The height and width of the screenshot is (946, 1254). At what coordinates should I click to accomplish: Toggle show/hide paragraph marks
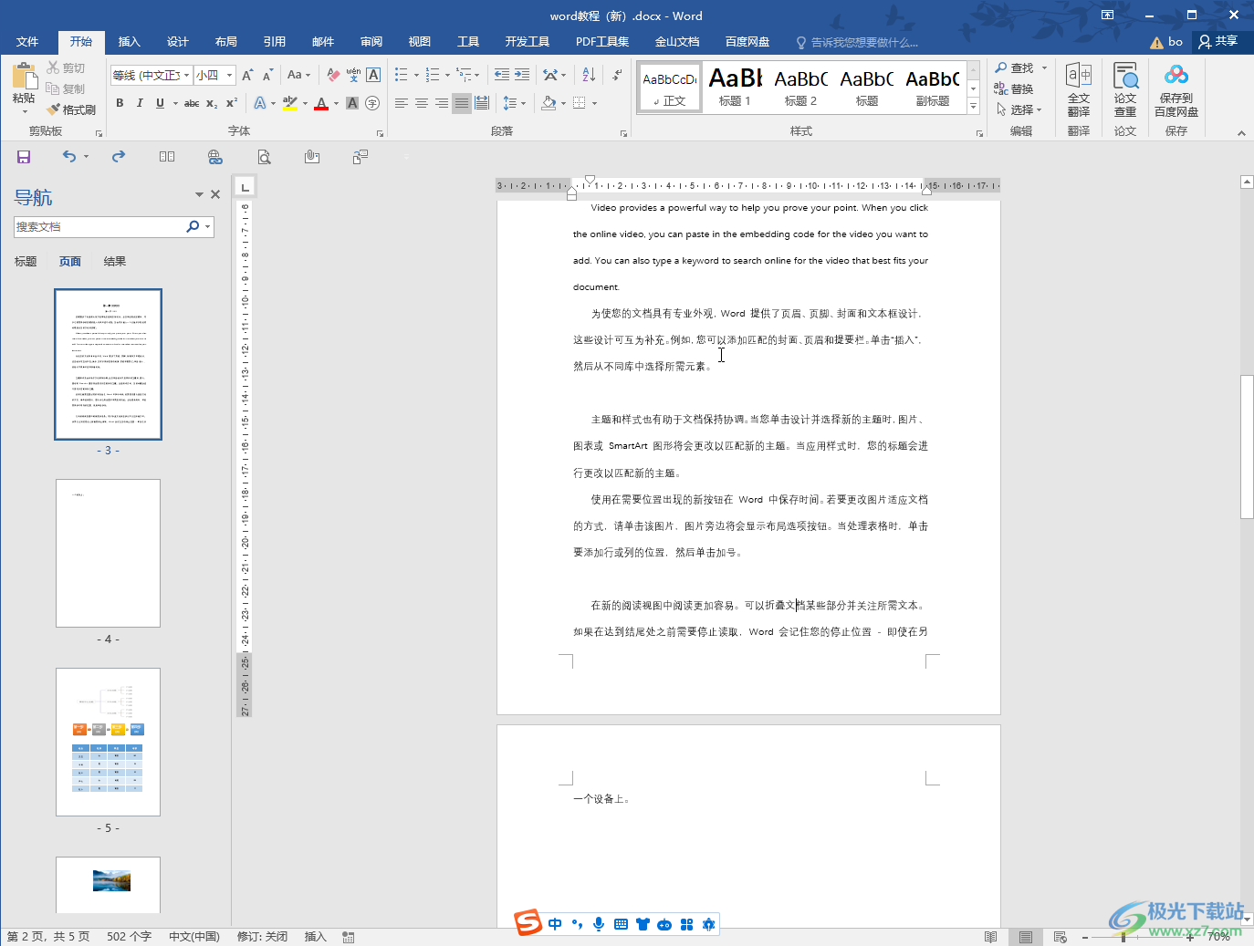(x=618, y=75)
